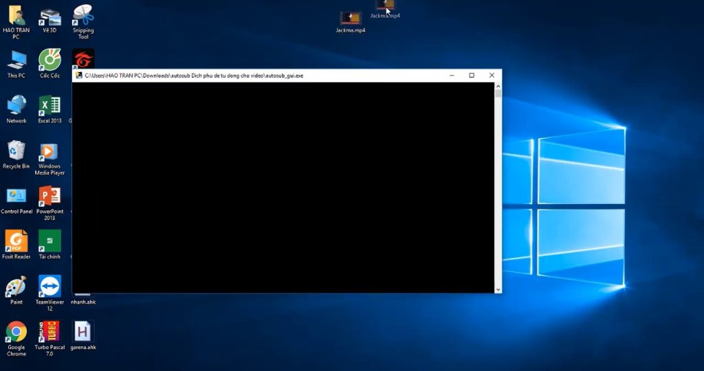704x371 pixels.
Task: Open the HAO TRAN PC folder icon
Action: [16, 17]
